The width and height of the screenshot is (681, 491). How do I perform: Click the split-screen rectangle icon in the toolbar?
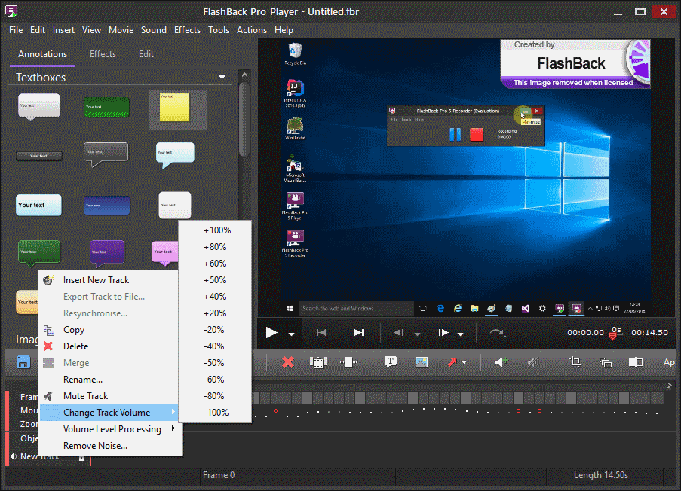(636, 362)
